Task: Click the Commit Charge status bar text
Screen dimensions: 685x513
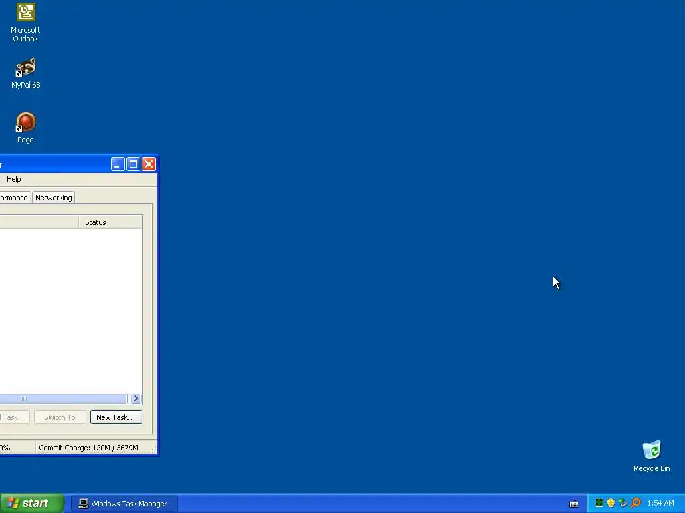Action: pyautogui.click(x=89, y=448)
